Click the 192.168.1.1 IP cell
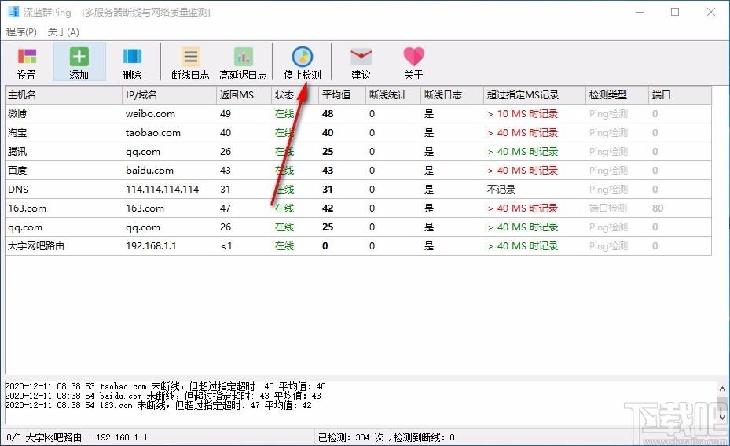The height and width of the screenshot is (446, 730). click(151, 246)
